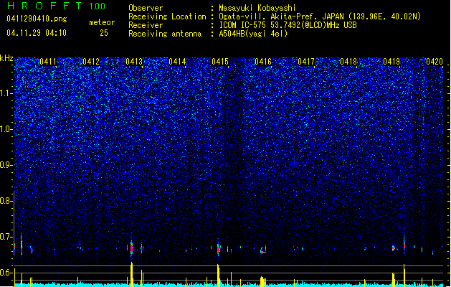Image resolution: width=451 pixels, height=287 pixels.
Task: Click the 0.8 frequency axis label
Action: point(6,201)
